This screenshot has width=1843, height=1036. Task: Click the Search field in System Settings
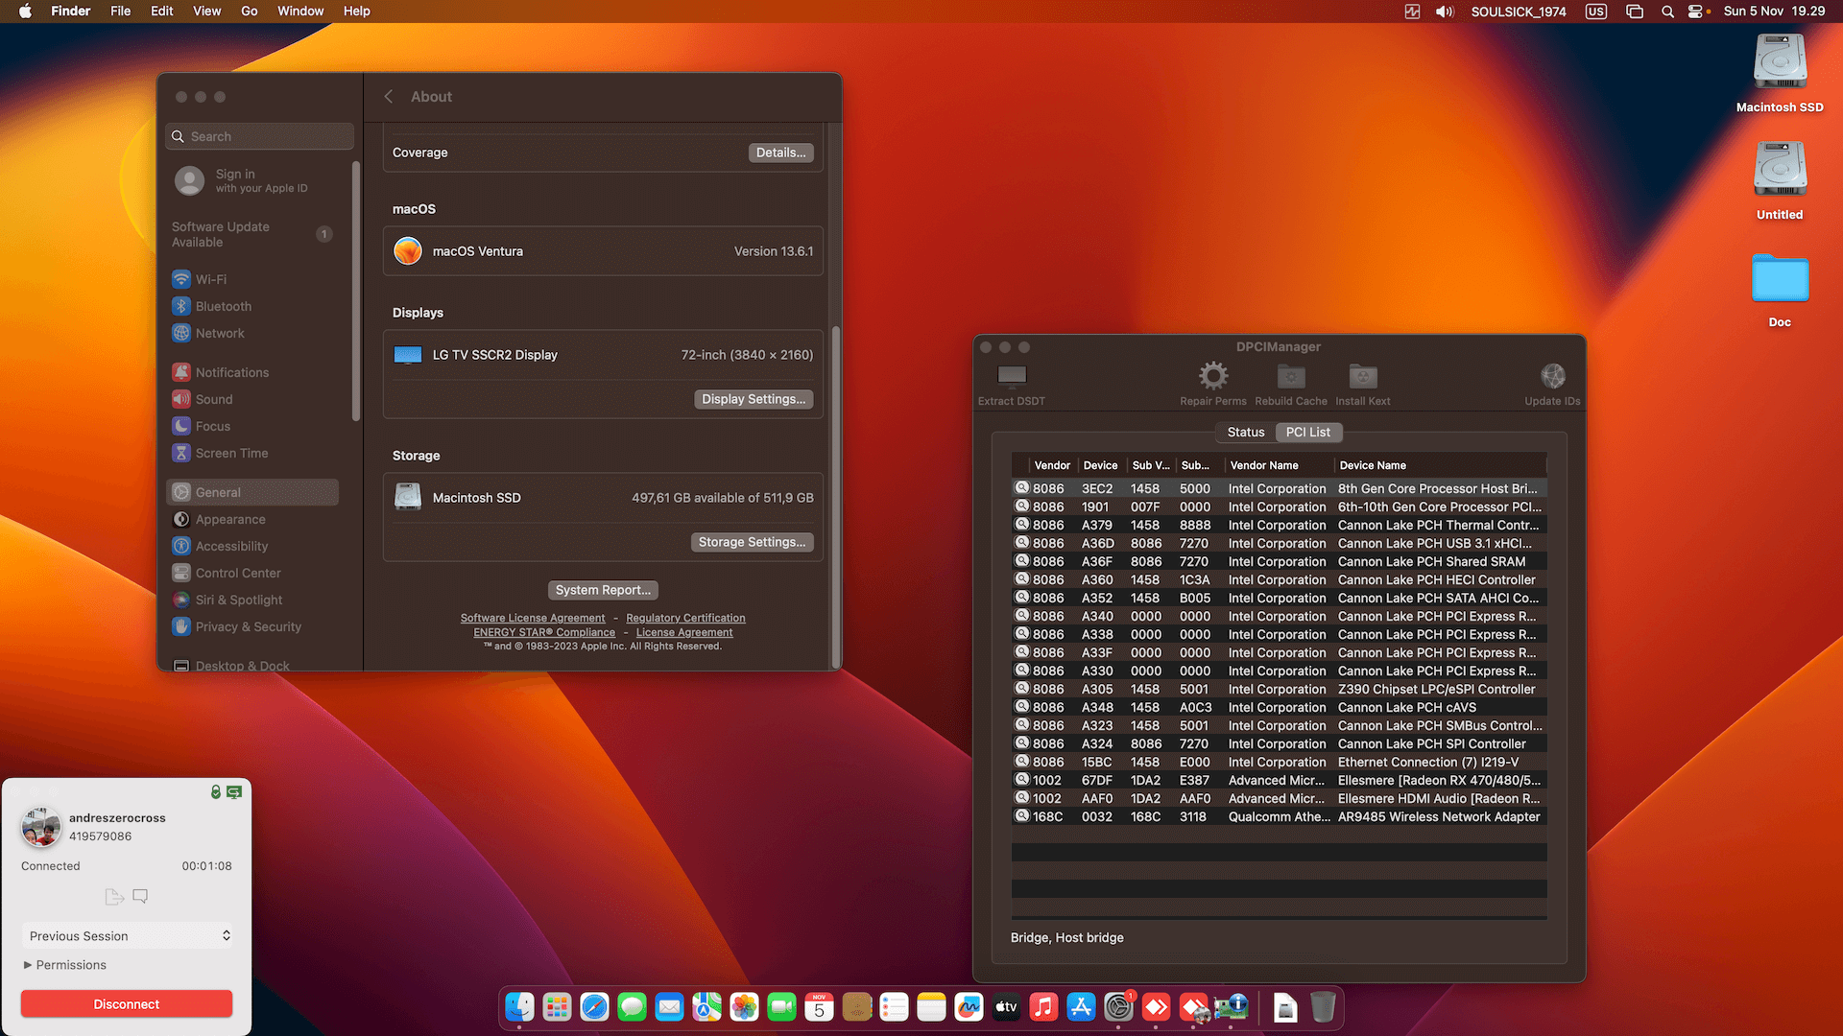pyautogui.click(x=258, y=135)
